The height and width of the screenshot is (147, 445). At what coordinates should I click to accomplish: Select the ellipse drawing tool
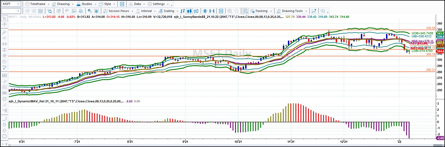4,136
